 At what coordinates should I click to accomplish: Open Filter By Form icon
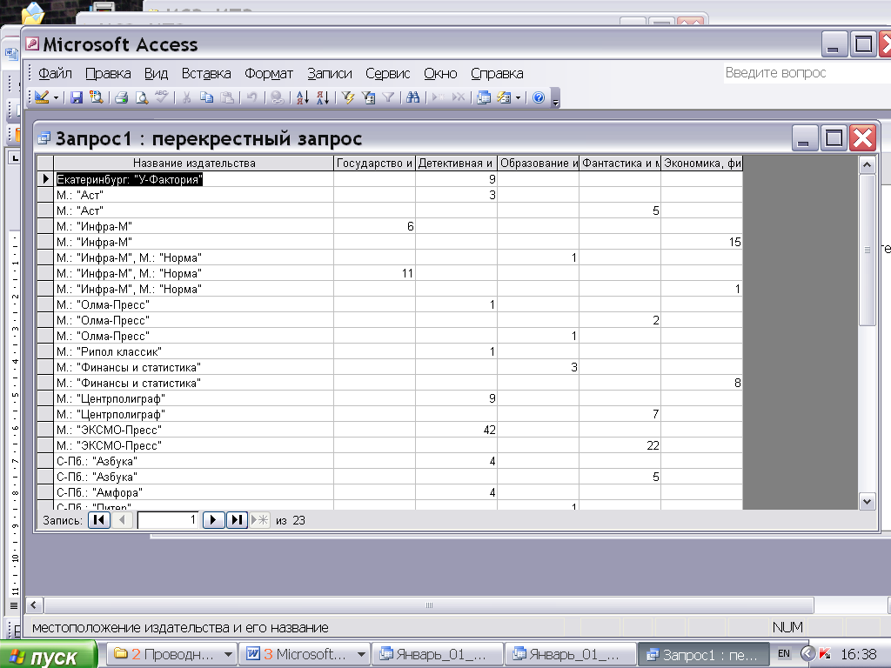click(368, 97)
